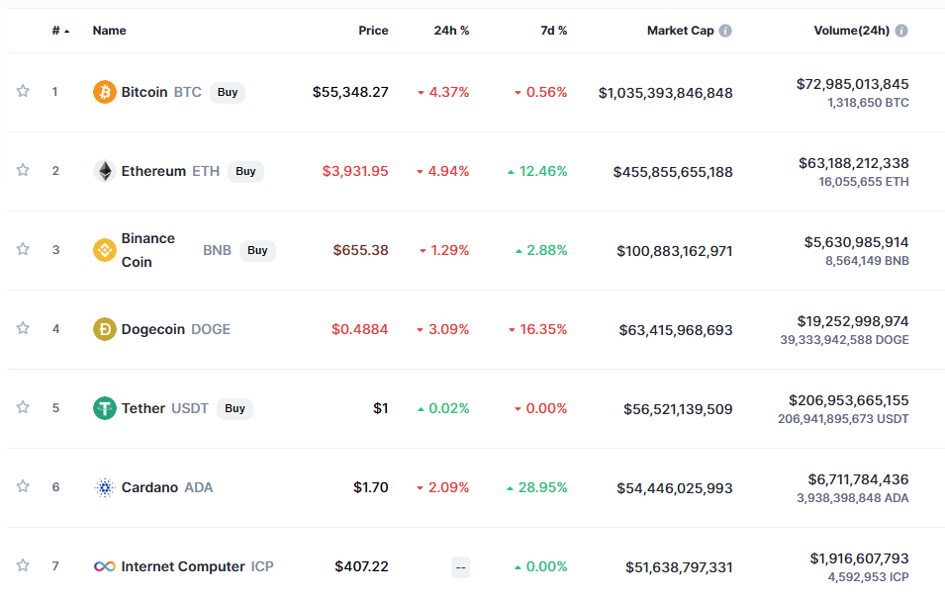Star Bitcoin to add to watchlist
Screen dimensions: 945x598
pyautogui.click(x=23, y=91)
